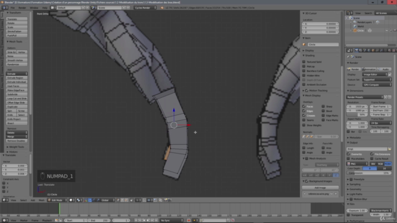The height and width of the screenshot is (223, 397).
Task: Adjust the Compression 15% slider
Action: (x=369, y=173)
